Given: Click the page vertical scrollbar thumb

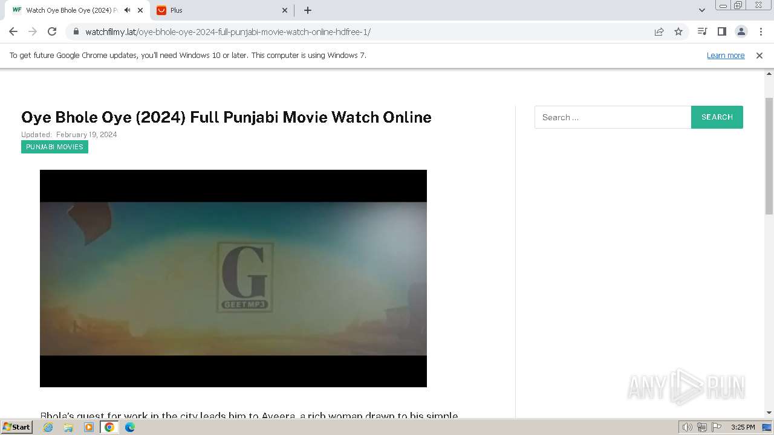Looking at the screenshot, I should click(x=769, y=155).
